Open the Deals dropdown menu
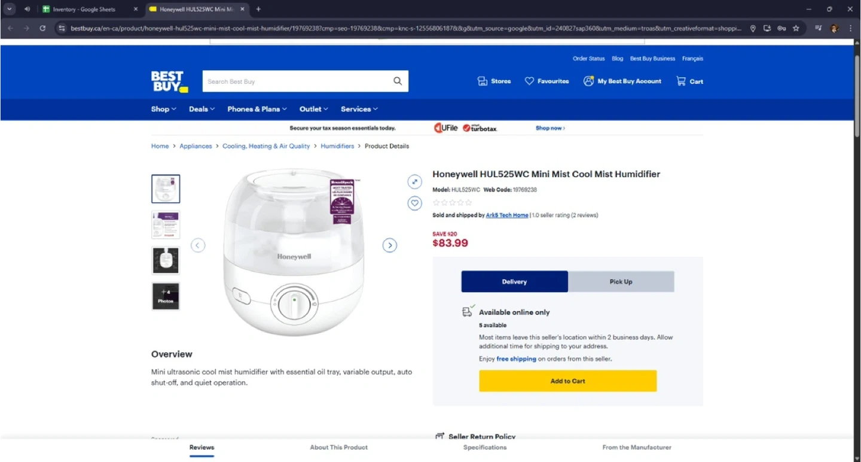The width and height of the screenshot is (861, 462). point(201,109)
